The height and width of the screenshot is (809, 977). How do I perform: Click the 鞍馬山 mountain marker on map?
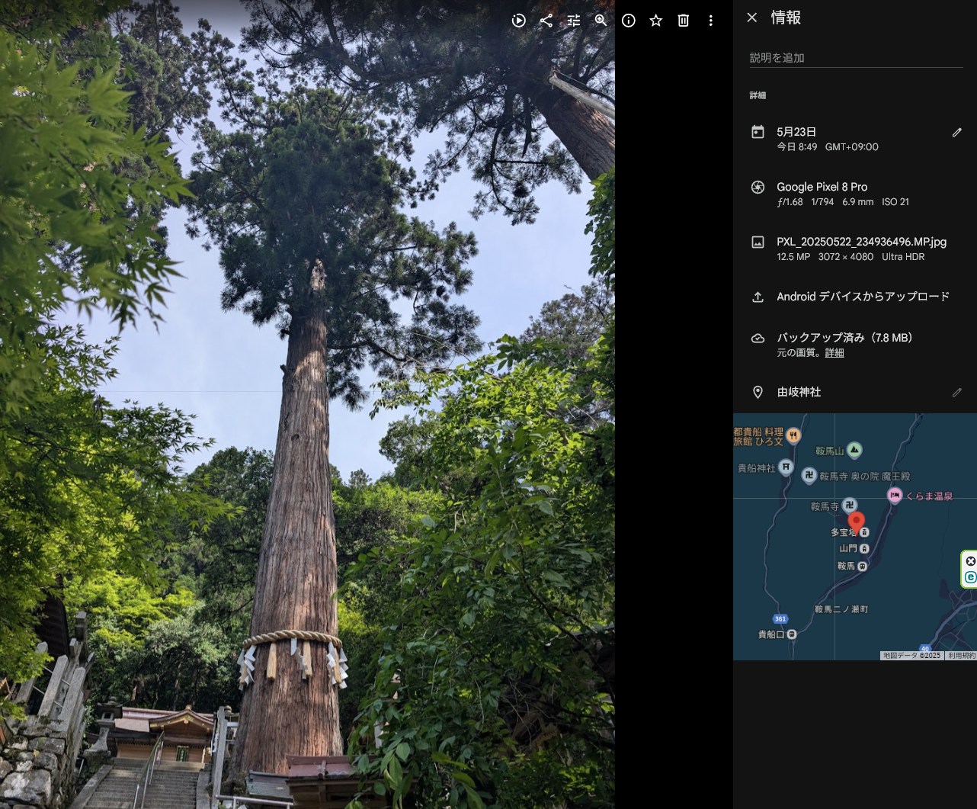(854, 450)
